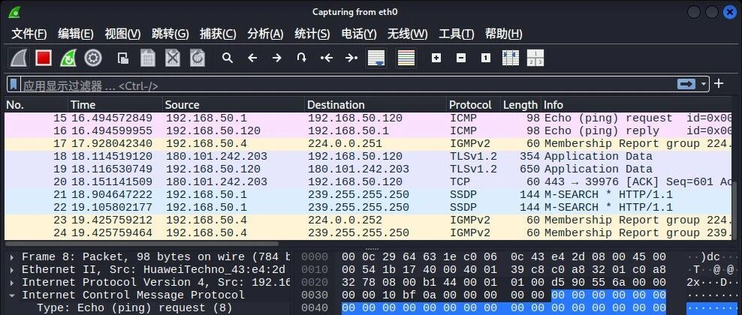Open a capture file toolbar icon
Viewport: 742px width, 315px height.
[123, 58]
